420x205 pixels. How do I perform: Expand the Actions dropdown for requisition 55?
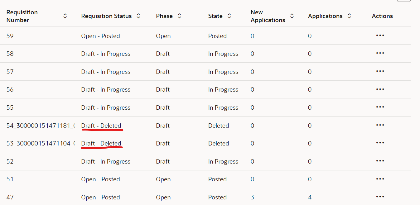tap(380, 107)
